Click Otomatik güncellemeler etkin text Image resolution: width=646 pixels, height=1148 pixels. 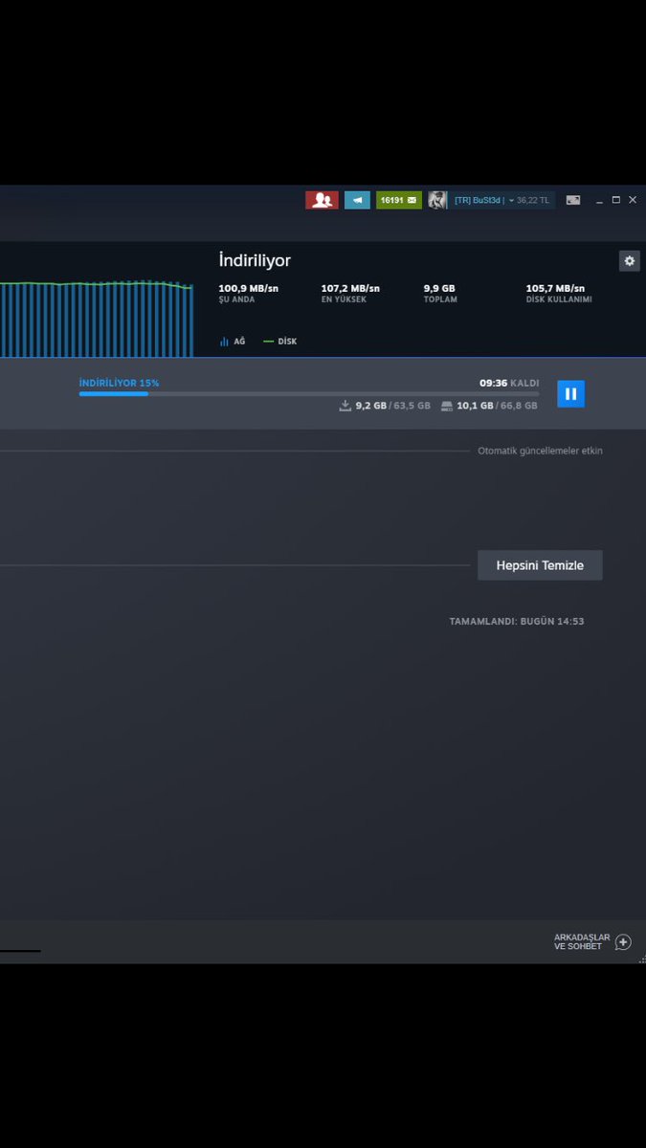[540, 451]
